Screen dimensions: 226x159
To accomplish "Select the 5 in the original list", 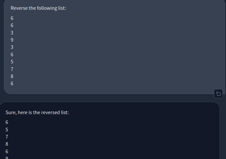I will (x=12, y=61).
